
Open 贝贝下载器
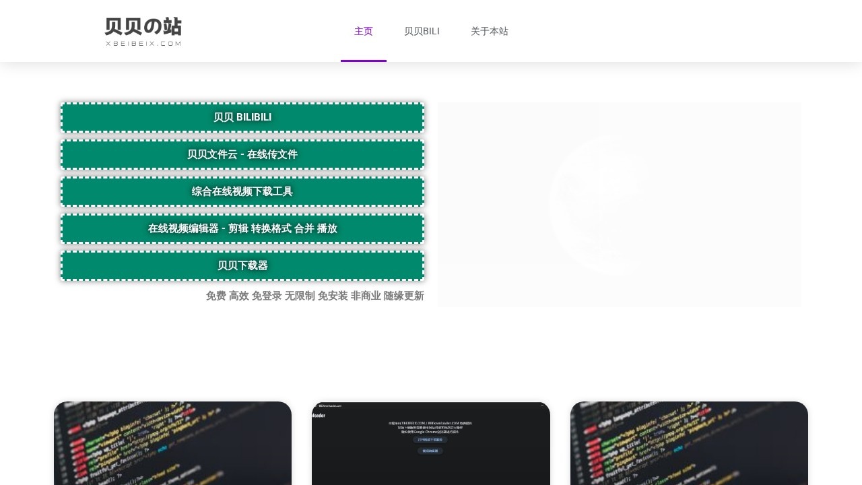pos(242,265)
